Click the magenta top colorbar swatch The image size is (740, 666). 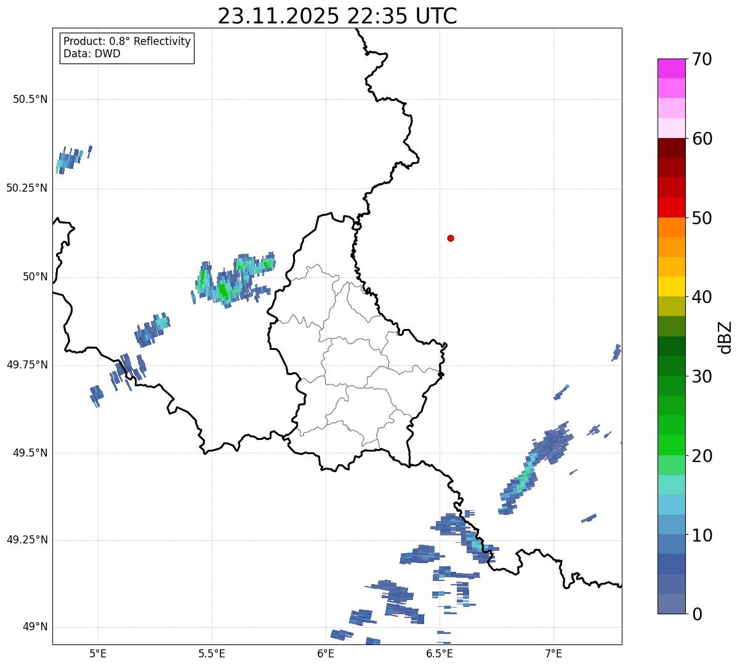coord(671,68)
